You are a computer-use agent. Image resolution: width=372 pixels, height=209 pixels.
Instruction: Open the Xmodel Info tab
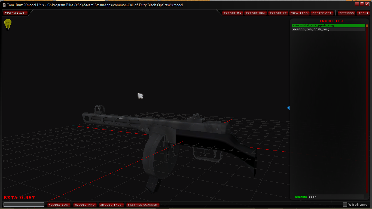[84, 205]
